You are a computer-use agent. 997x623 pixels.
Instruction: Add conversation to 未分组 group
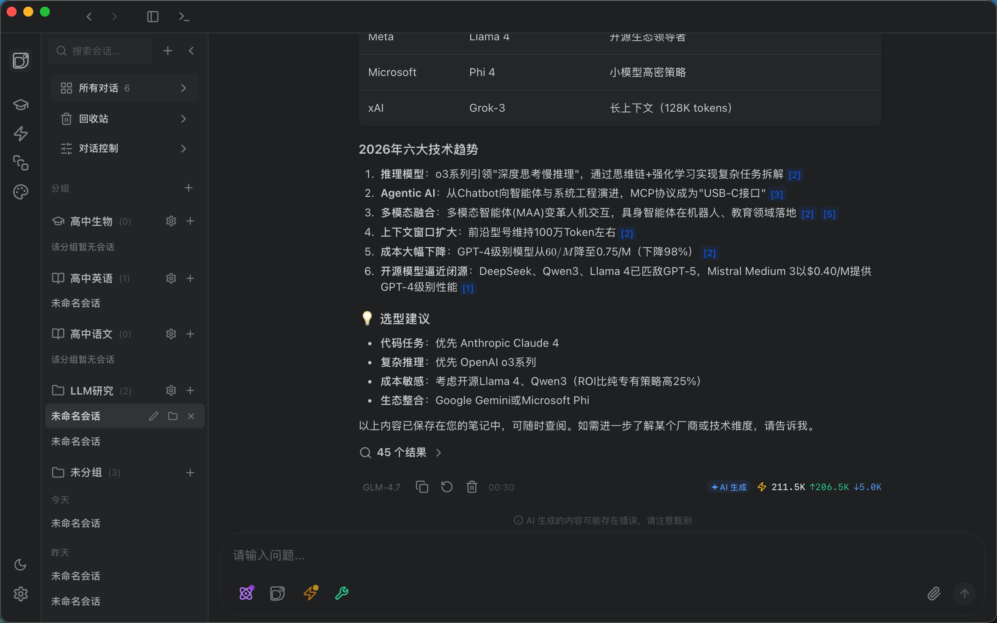190,473
